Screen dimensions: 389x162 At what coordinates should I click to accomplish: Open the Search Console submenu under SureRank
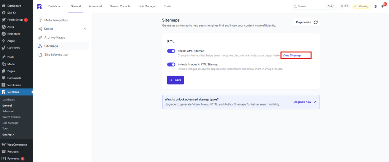click(x=11, y=117)
